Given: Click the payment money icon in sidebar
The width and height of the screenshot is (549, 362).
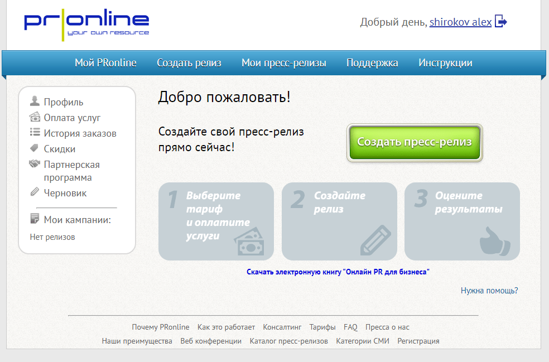Looking at the screenshot, I should click(x=35, y=118).
